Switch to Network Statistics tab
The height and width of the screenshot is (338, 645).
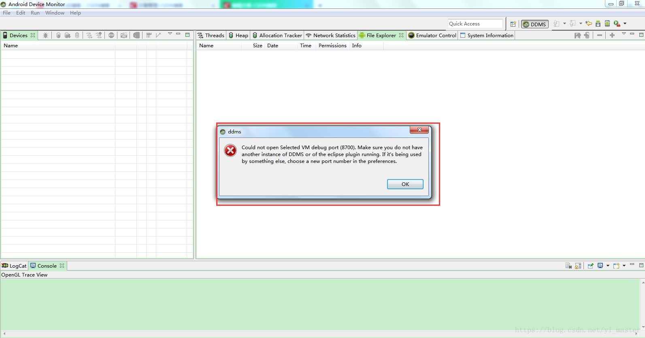(x=330, y=35)
